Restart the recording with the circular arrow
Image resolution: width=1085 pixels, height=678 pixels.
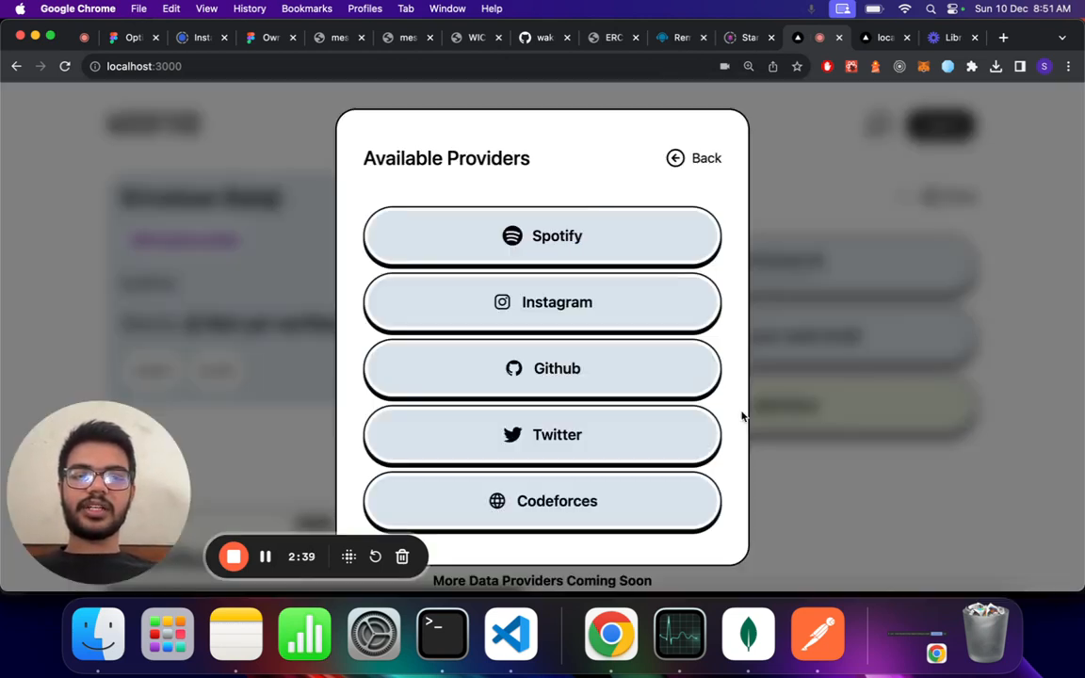pos(375,557)
